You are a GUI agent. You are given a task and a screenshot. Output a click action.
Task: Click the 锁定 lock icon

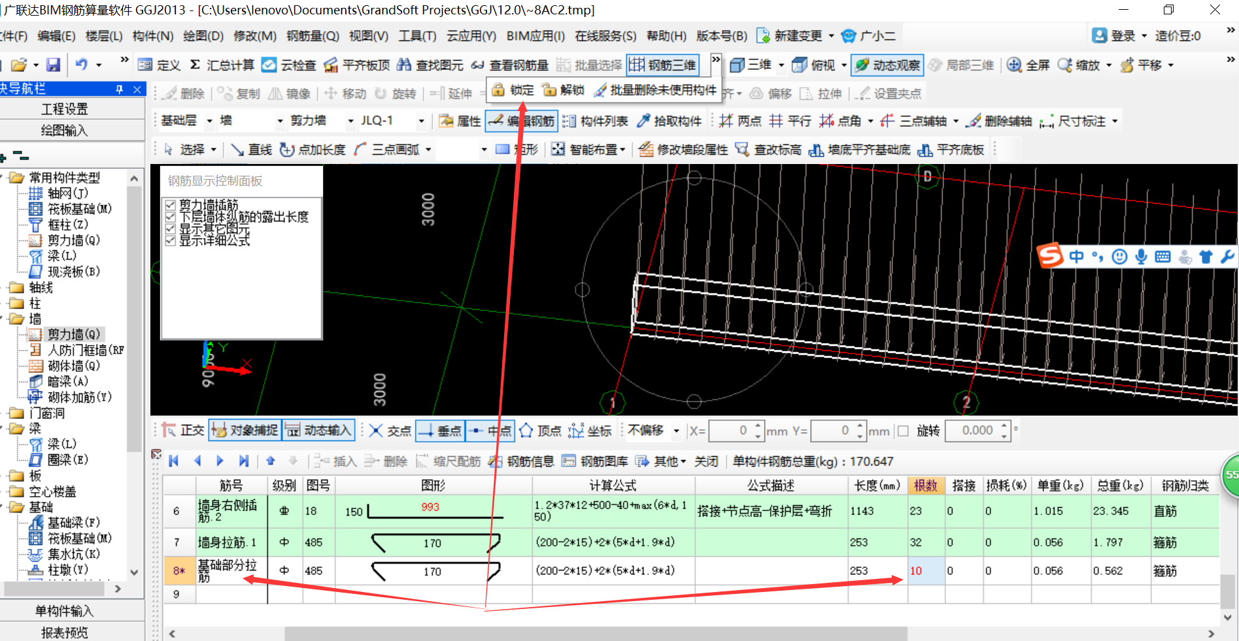[x=498, y=90]
